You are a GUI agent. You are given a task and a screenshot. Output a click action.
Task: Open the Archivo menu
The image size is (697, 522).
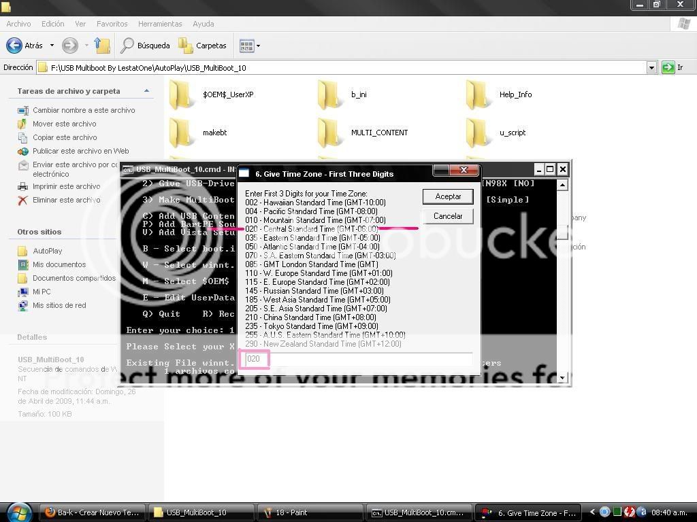[18, 24]
